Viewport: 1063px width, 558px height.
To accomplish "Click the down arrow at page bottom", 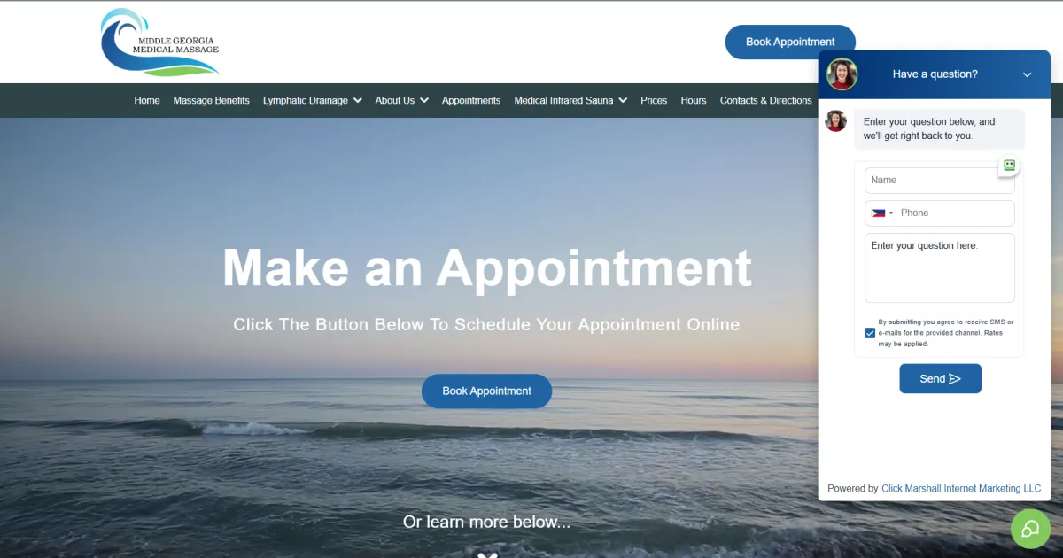I will (x=487, y=554).
